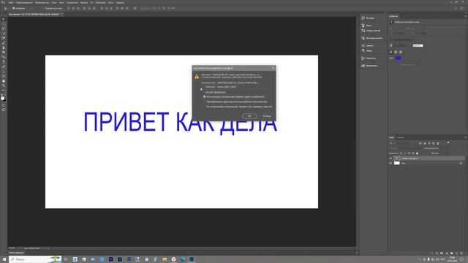Click the Свойства properties panel tab

click(x=393, y=16)
